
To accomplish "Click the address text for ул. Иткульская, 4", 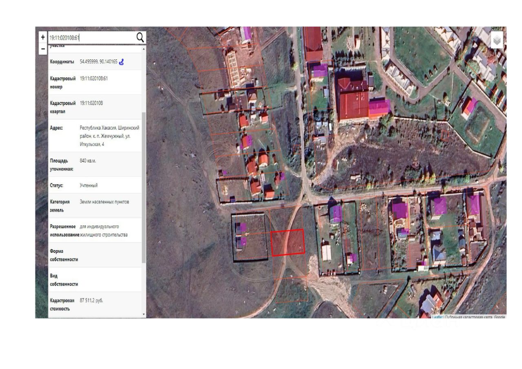I will coord(110,136).
